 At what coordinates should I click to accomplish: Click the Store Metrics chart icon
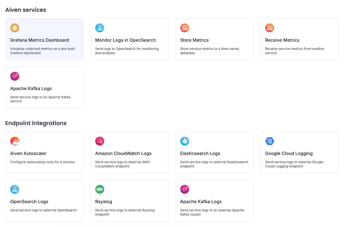click(184, 28)
